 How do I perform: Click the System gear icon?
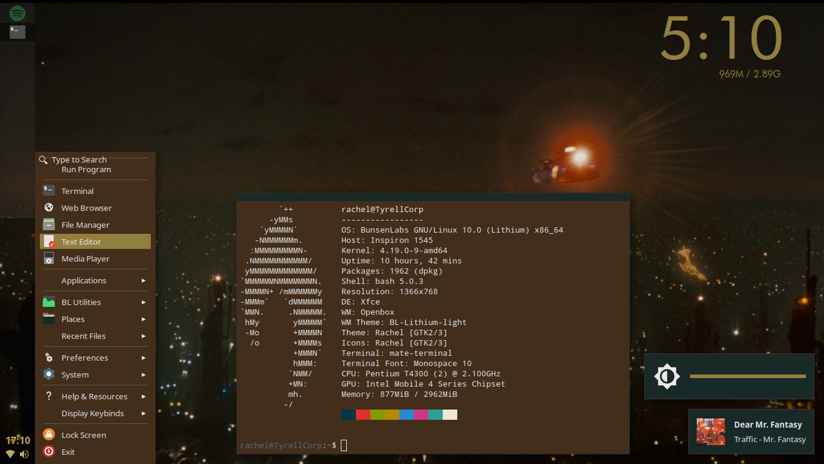pyautogui.click(x=49, y=374)
